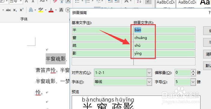Increase the 偏移量 offset with up arrow
The width and height of the screenshot is (211, 109).
tap(193, 71)
